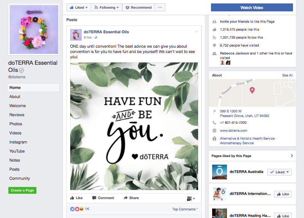Open dōTERRA International page thumbnail

click(219, 194)
